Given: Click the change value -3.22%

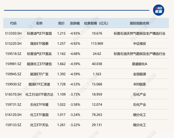Looking at the screenshot, I should pyautogui.click(x=75, y=125).
